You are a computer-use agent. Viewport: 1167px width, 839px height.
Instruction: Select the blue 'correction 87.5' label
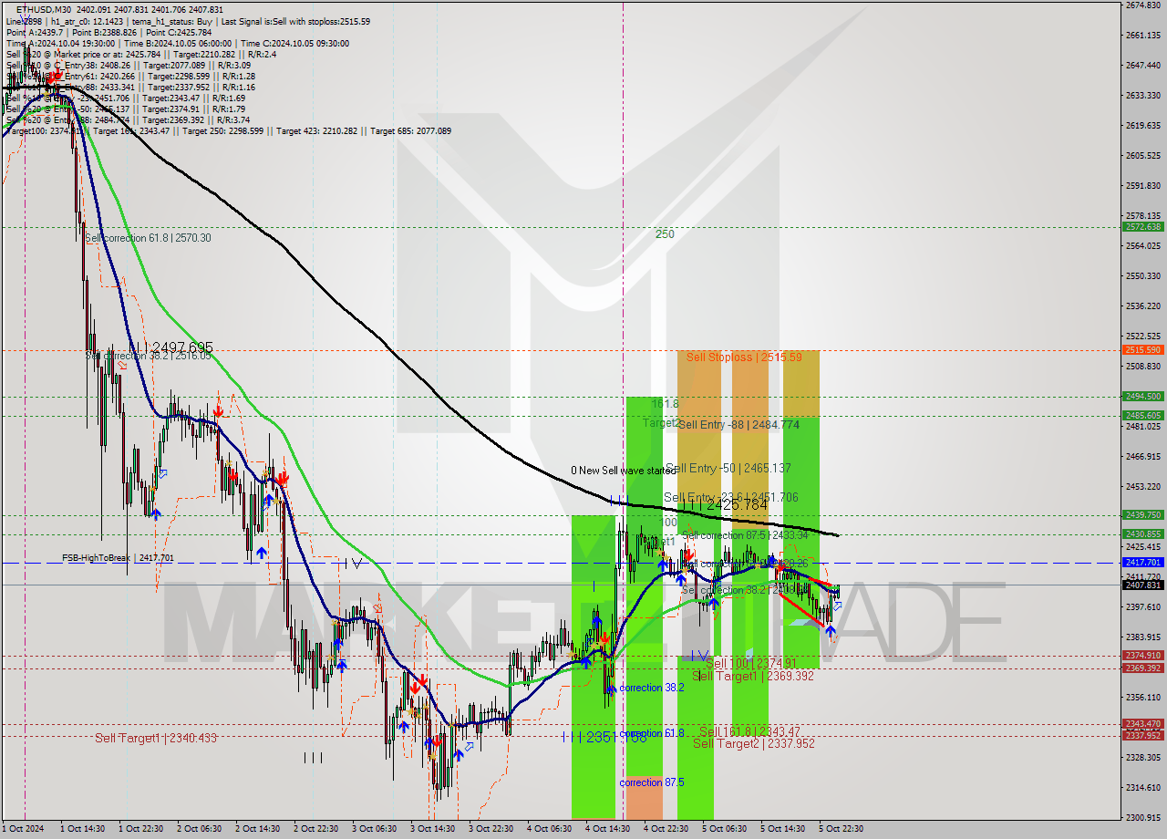652,782
